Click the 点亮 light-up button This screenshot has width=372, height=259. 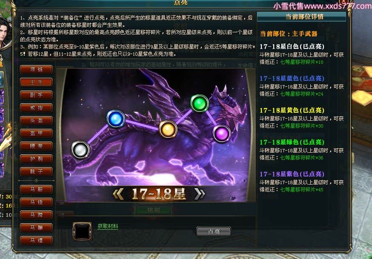214,231
